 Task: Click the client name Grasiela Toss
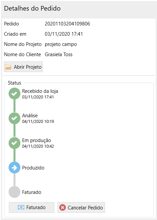(x=59, y=55)
